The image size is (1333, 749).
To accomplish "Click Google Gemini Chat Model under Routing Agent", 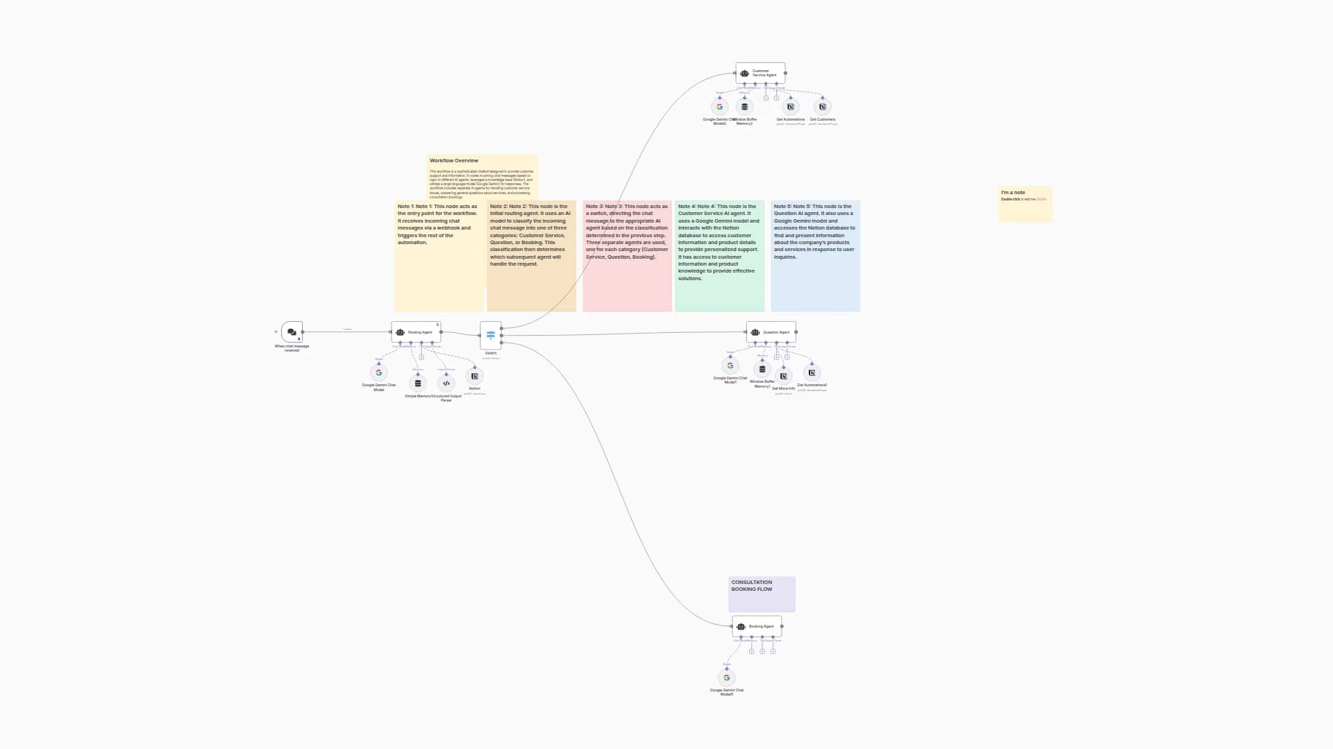I will [379, 373].
